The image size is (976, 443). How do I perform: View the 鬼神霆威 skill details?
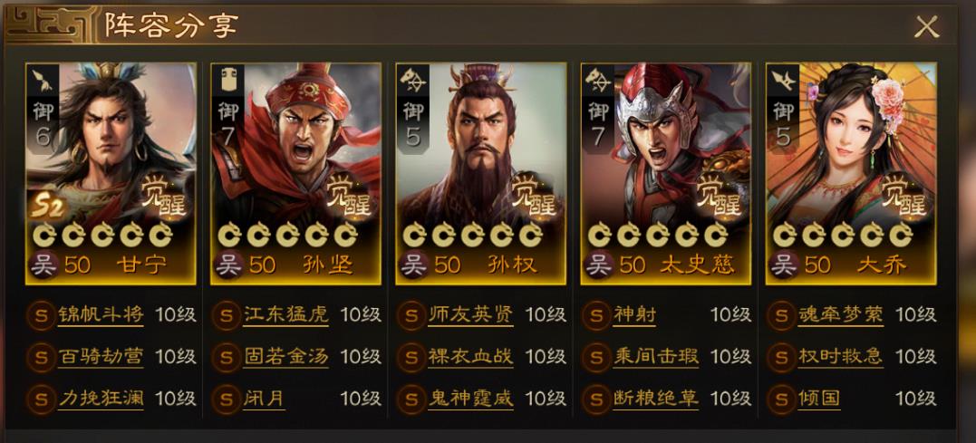click(470, 399)
